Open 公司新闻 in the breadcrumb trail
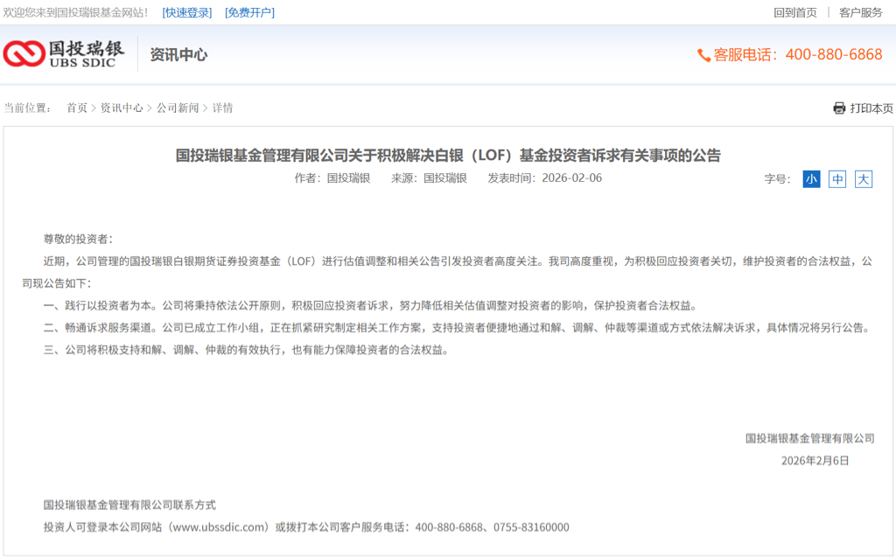This screenshot has height=558, width=896. pyautogui.click(x=178, y=108)
